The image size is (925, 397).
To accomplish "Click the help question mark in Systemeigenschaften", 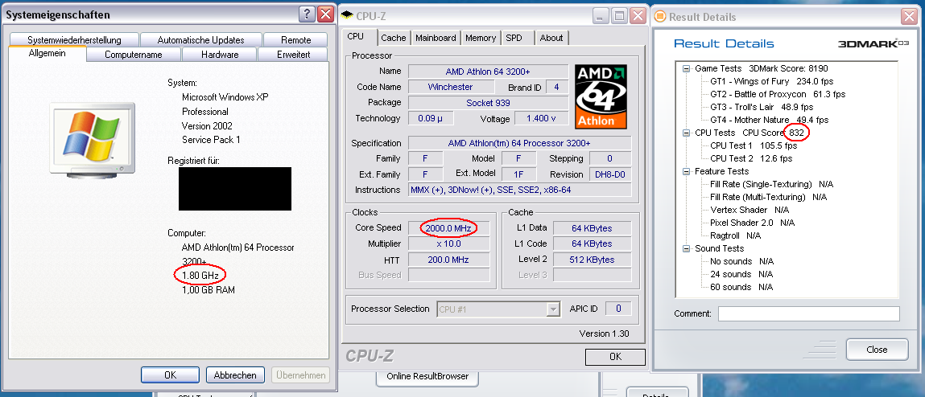I will click(x=307, y=14).
